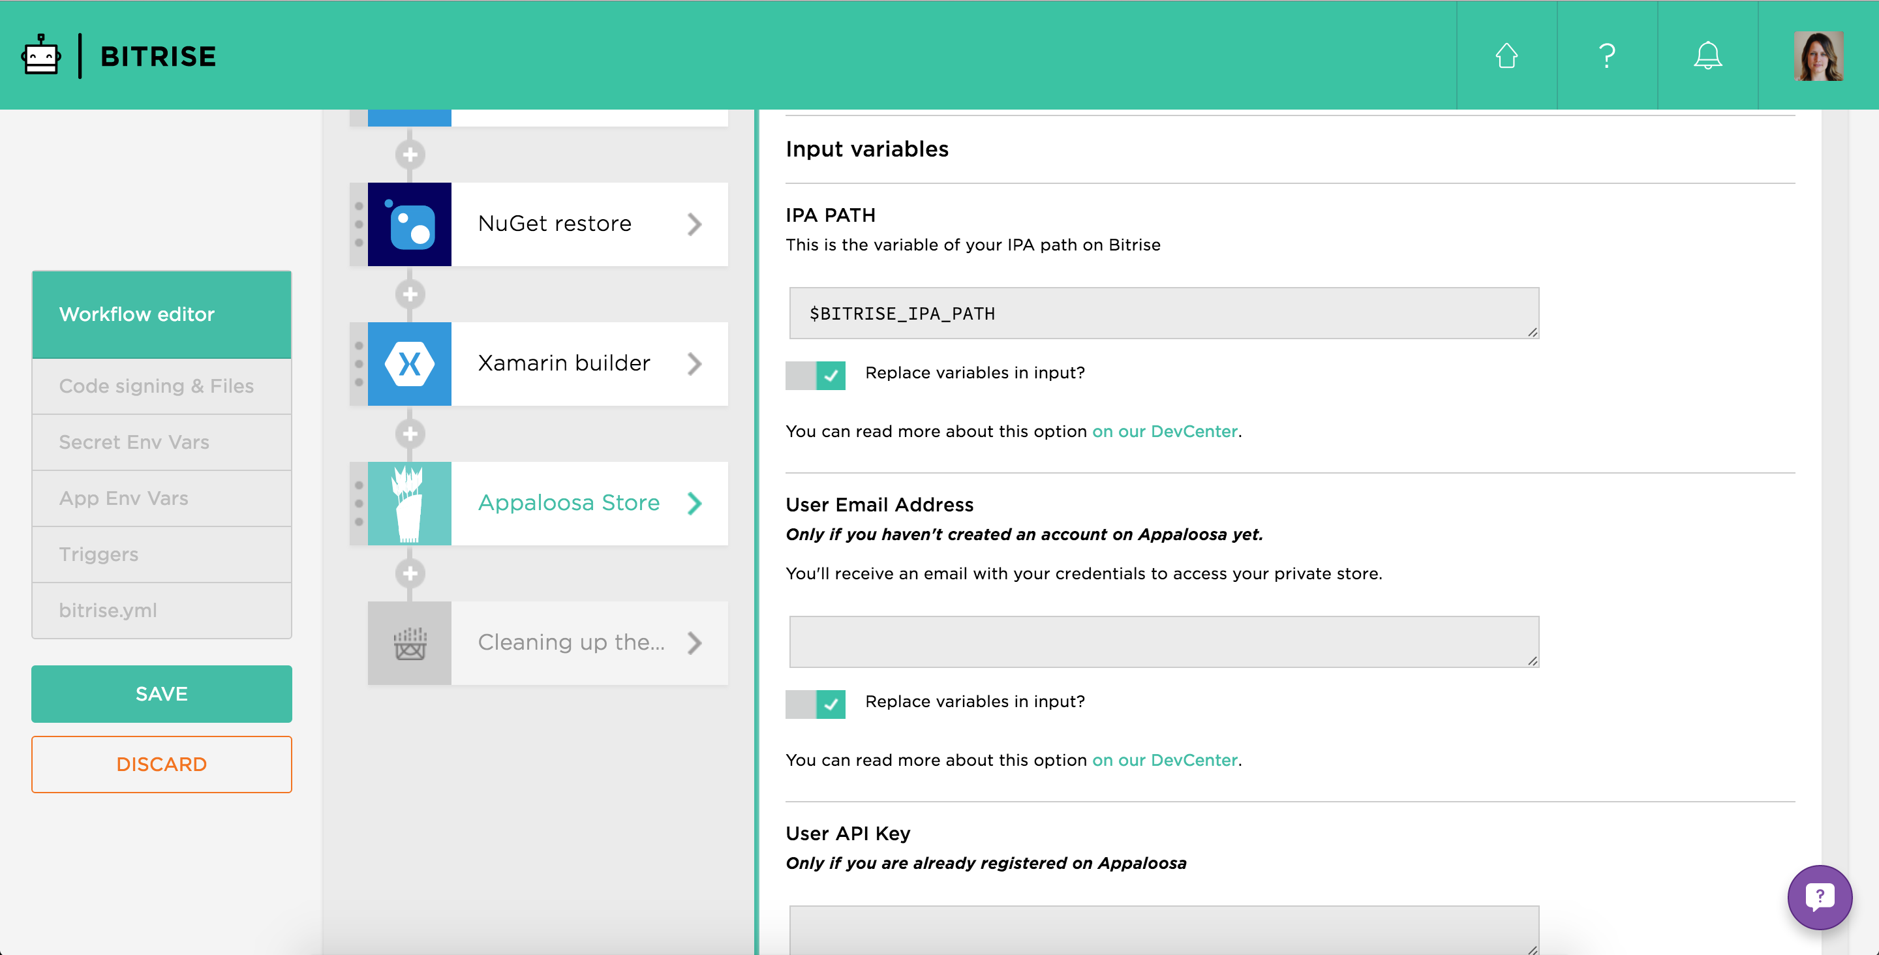Click the email field resize grip
1879x955 pixels.
tap(1533, 661)
